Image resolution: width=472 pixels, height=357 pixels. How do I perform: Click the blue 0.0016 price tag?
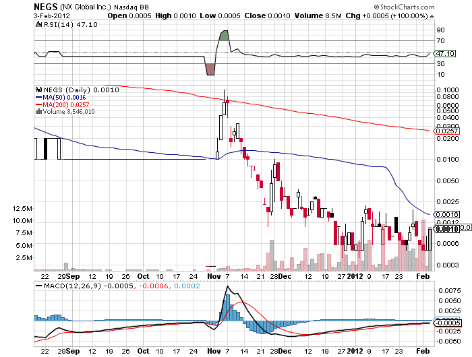click(446, 214)
